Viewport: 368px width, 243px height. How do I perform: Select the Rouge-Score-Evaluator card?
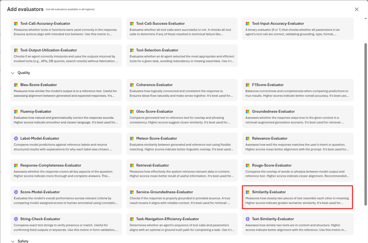297,170
